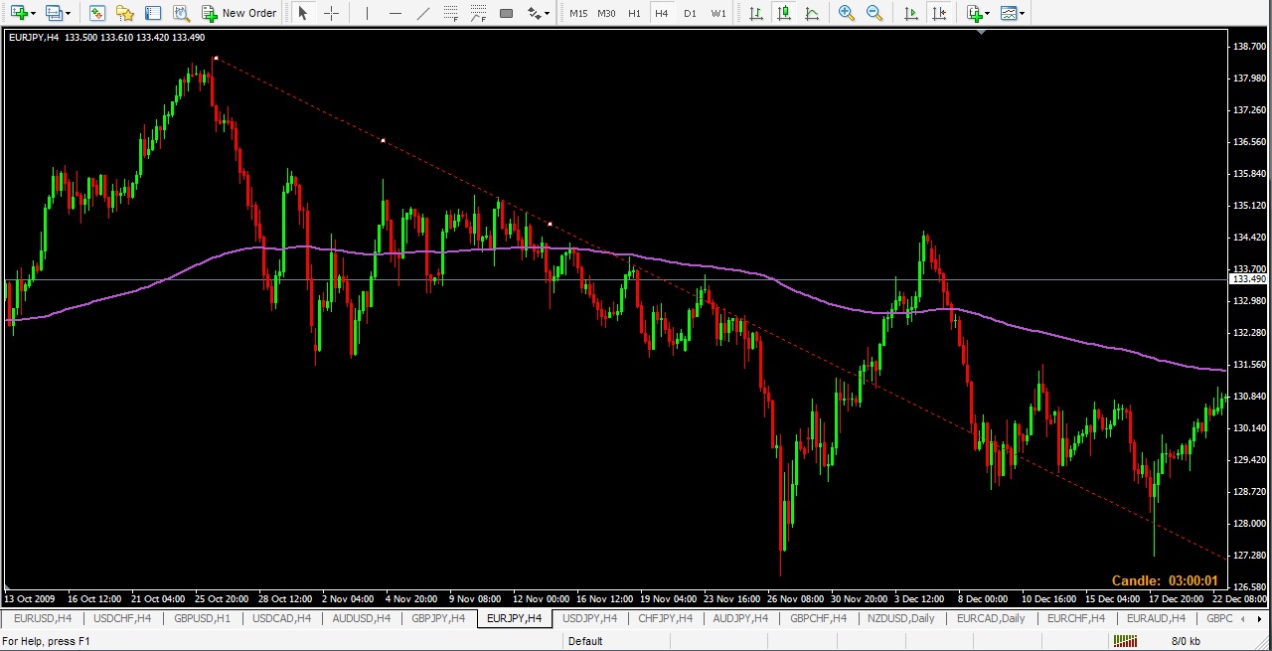
Task: Switch to the USDJPY,H4 chart tab
Action: pyautogui.click(x=590, y=618)
